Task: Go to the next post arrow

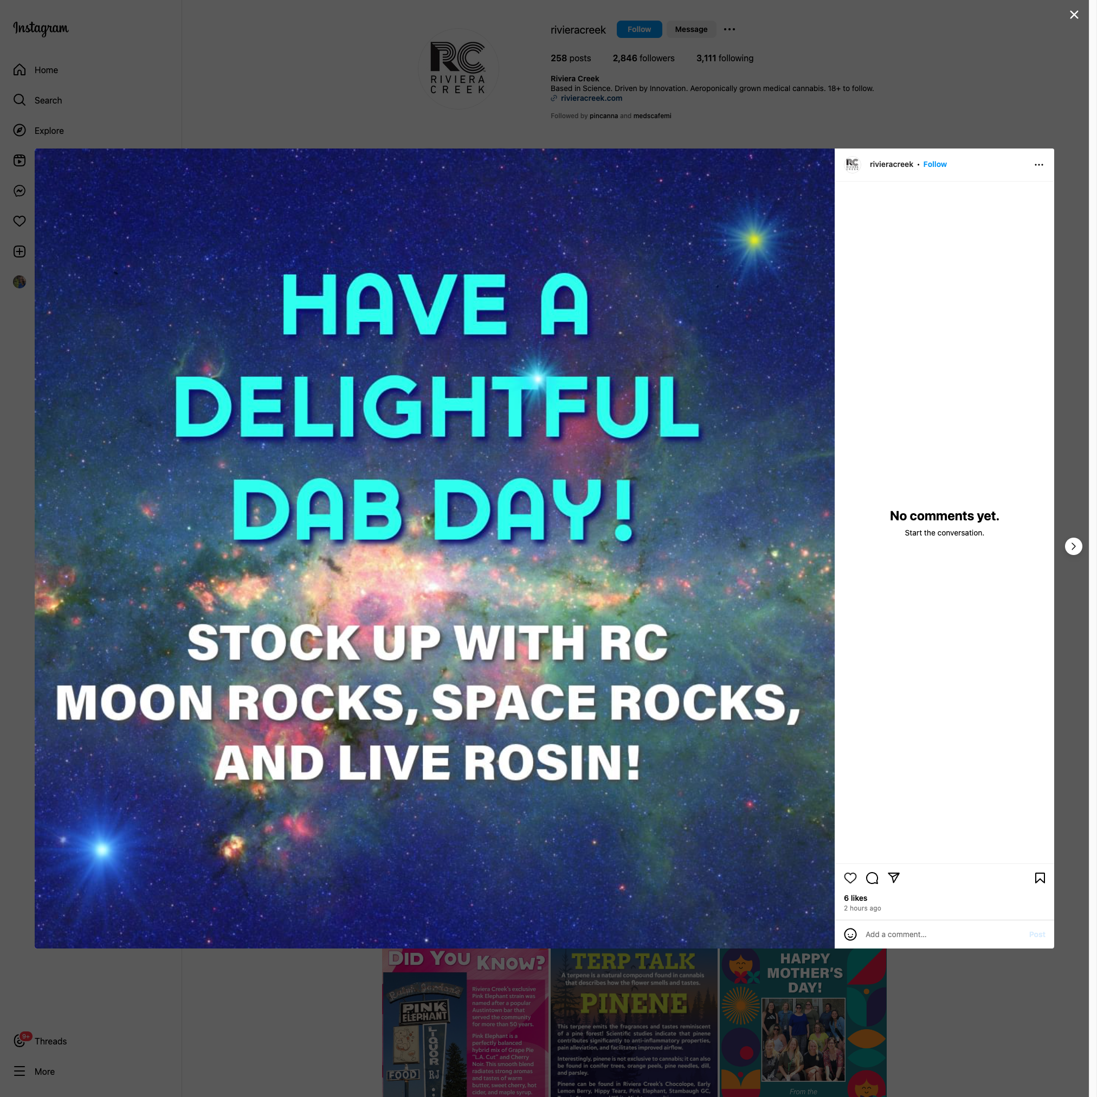Action: [1073, 546]
